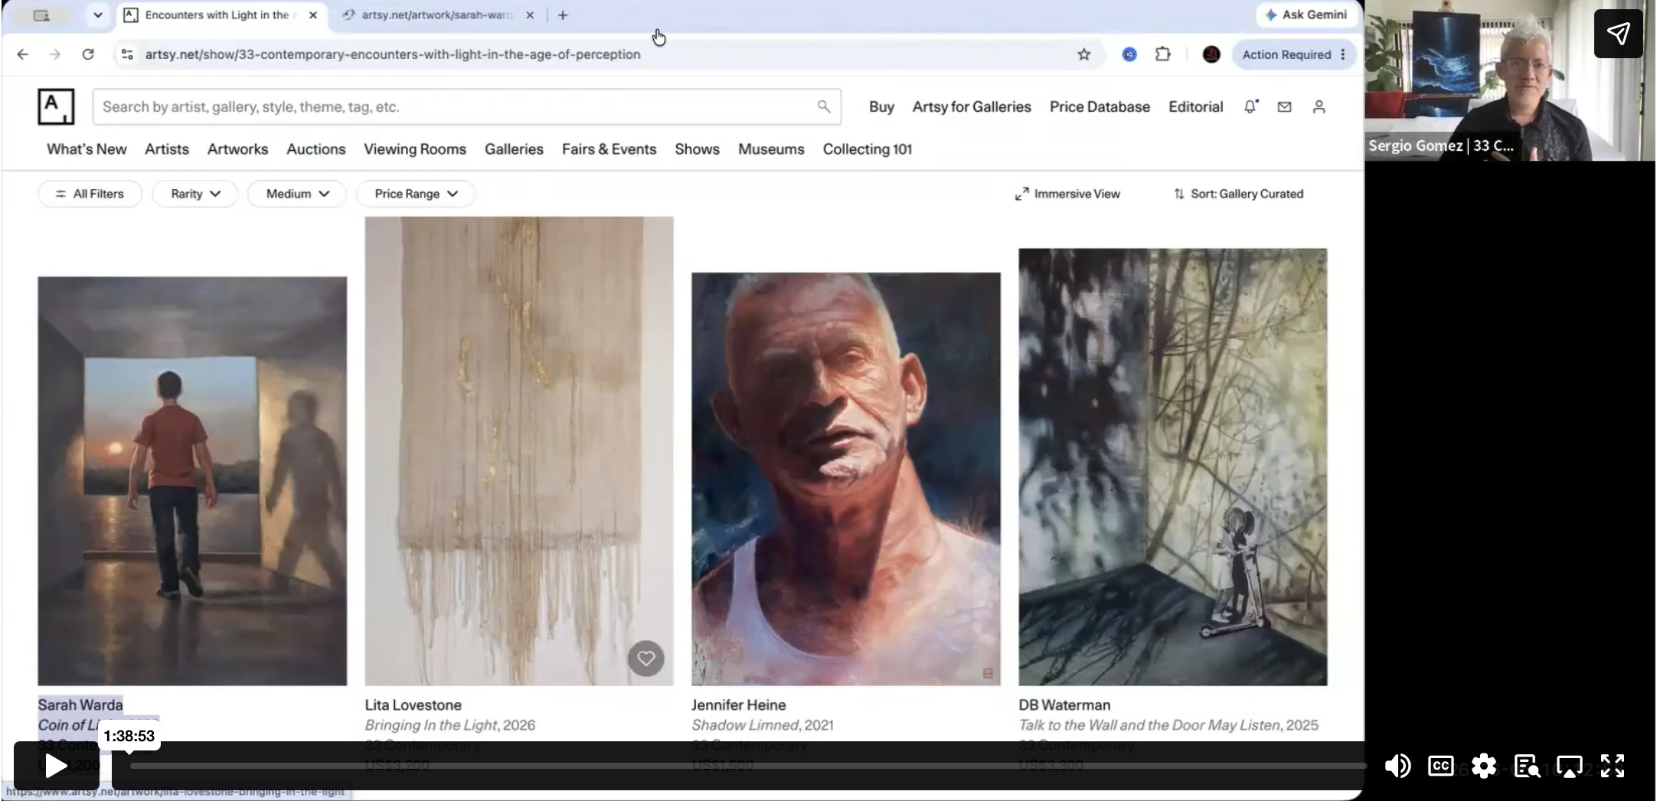Open Artsy for Galleries link
The height and width of the screenshot is (801, 1657).
tap(972, 106)
